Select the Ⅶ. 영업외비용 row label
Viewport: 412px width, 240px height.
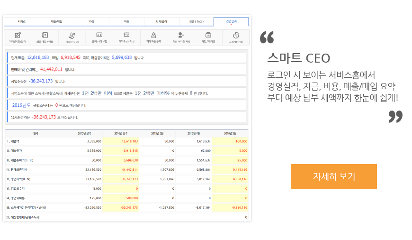point(16,198)
